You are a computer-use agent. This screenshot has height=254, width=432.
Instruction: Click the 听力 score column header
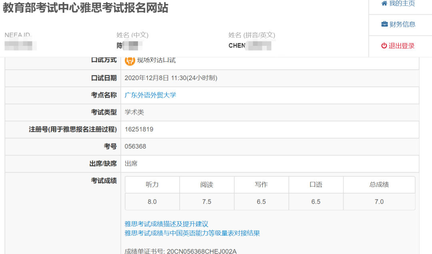(152, 185)
